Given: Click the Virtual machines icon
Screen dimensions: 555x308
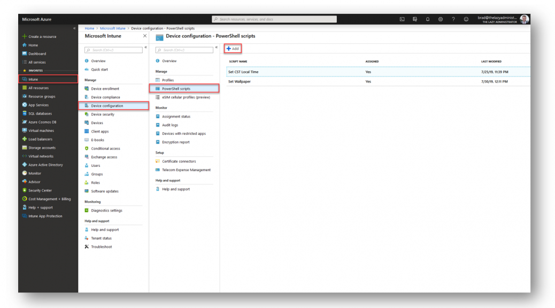Looking at the screenshot, I should (x=25, y=130).
